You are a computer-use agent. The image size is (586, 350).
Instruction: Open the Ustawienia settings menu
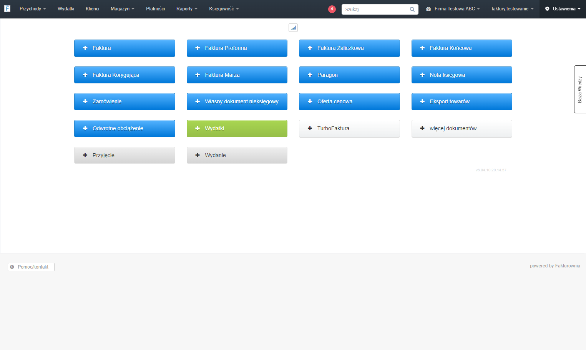pos(563,9)
